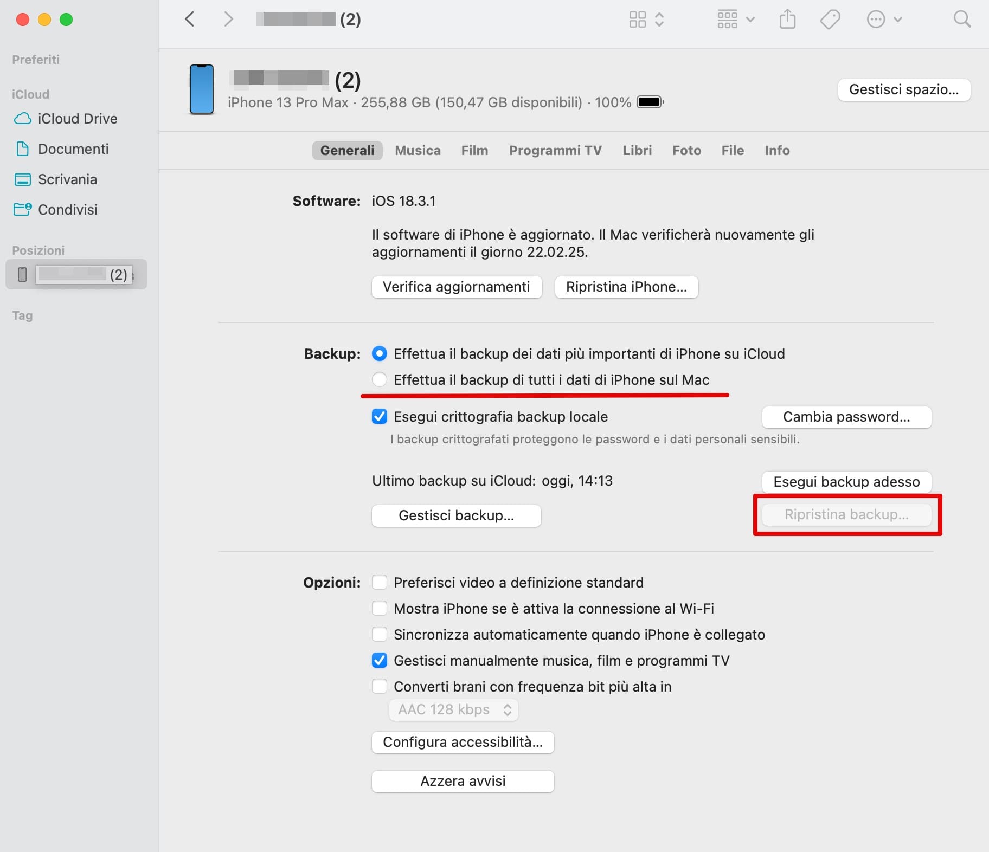This screenshot has width=989, height=852.
Task: Switch to the Info tab
Action: tap(777, 150)
